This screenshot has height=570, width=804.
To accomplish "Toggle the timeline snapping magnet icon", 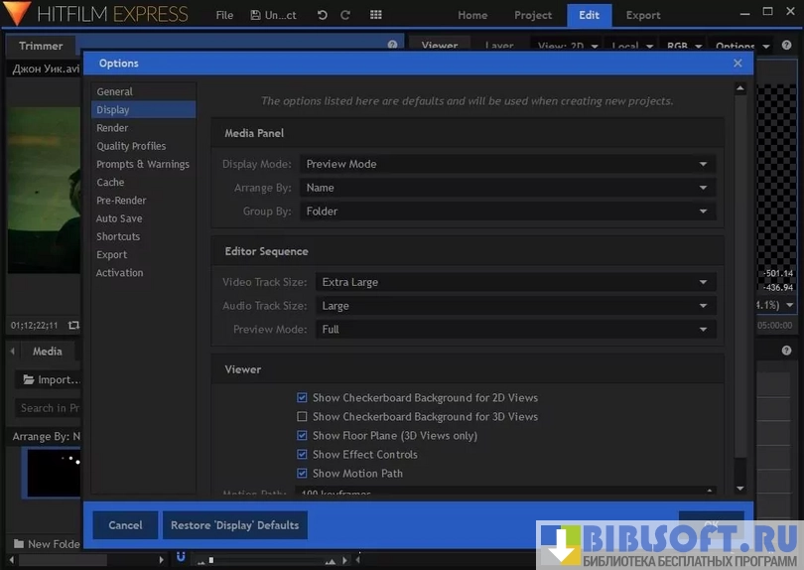I will click(181, 556).
